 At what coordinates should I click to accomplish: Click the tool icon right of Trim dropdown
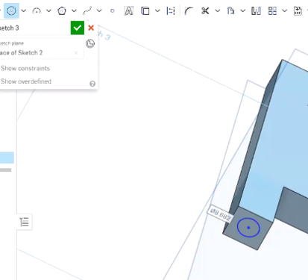point(230,10)
